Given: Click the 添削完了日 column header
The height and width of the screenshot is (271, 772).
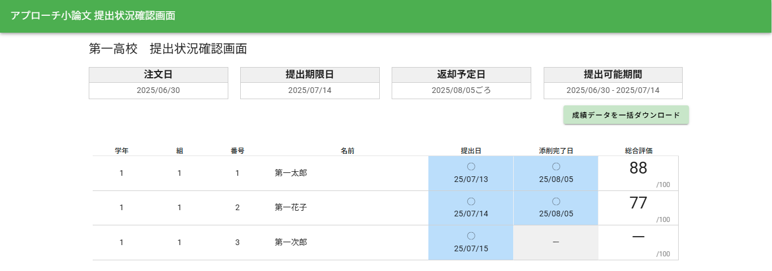Looking at the screenshot, I should click(x=556, y=151).
